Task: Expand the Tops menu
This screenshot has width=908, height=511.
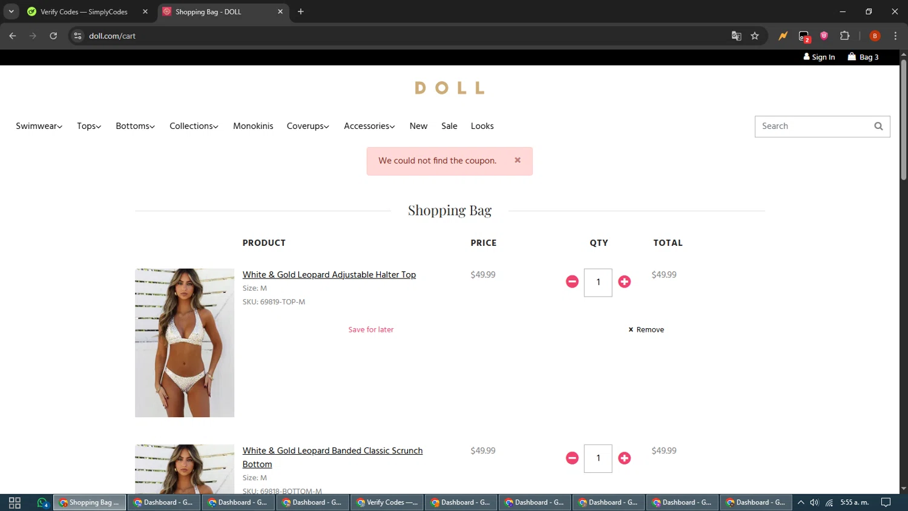Action: (x=89, y=126)
